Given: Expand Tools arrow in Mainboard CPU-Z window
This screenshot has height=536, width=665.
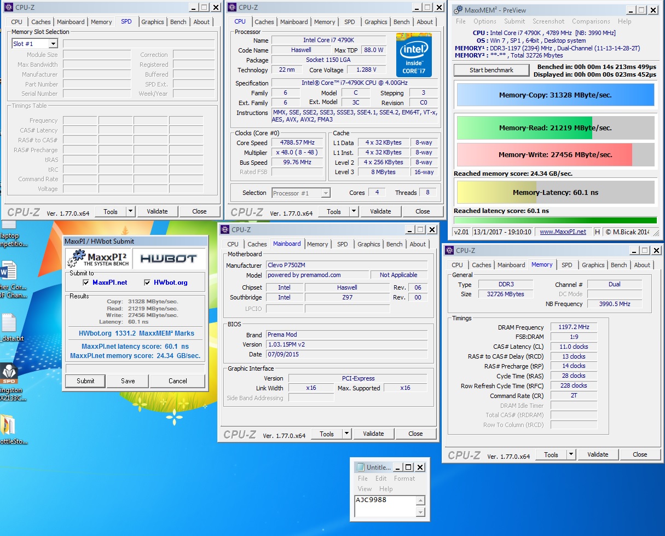Looking at the screenshot, I should (x=346, y=434).
